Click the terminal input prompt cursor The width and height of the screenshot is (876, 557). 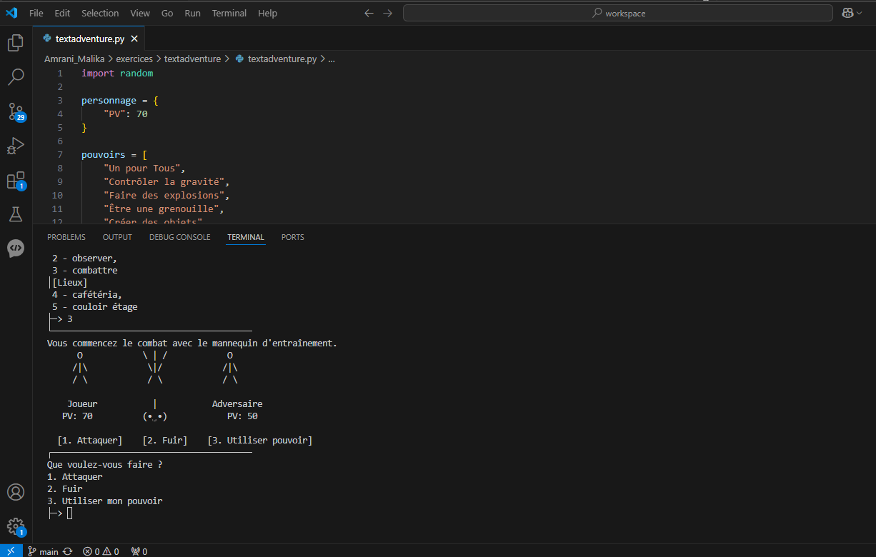tap(70, 513)
